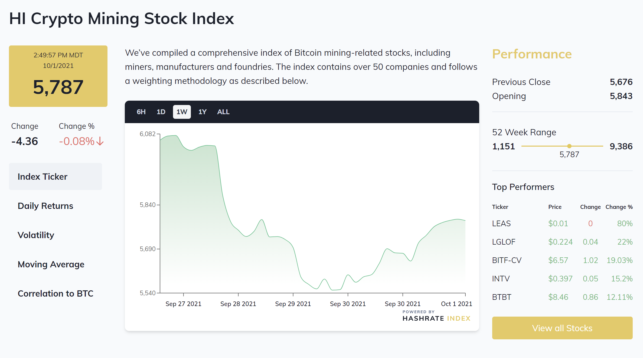The height and width of the screenshot is (358, 643).
Task: Click the red down arrow change icon
Action: 100,141
